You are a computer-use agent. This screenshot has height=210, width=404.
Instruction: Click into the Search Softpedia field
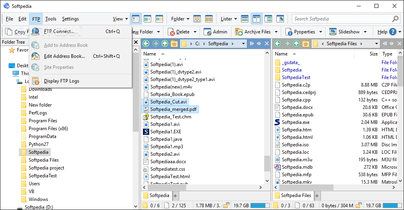click(342, 19)
